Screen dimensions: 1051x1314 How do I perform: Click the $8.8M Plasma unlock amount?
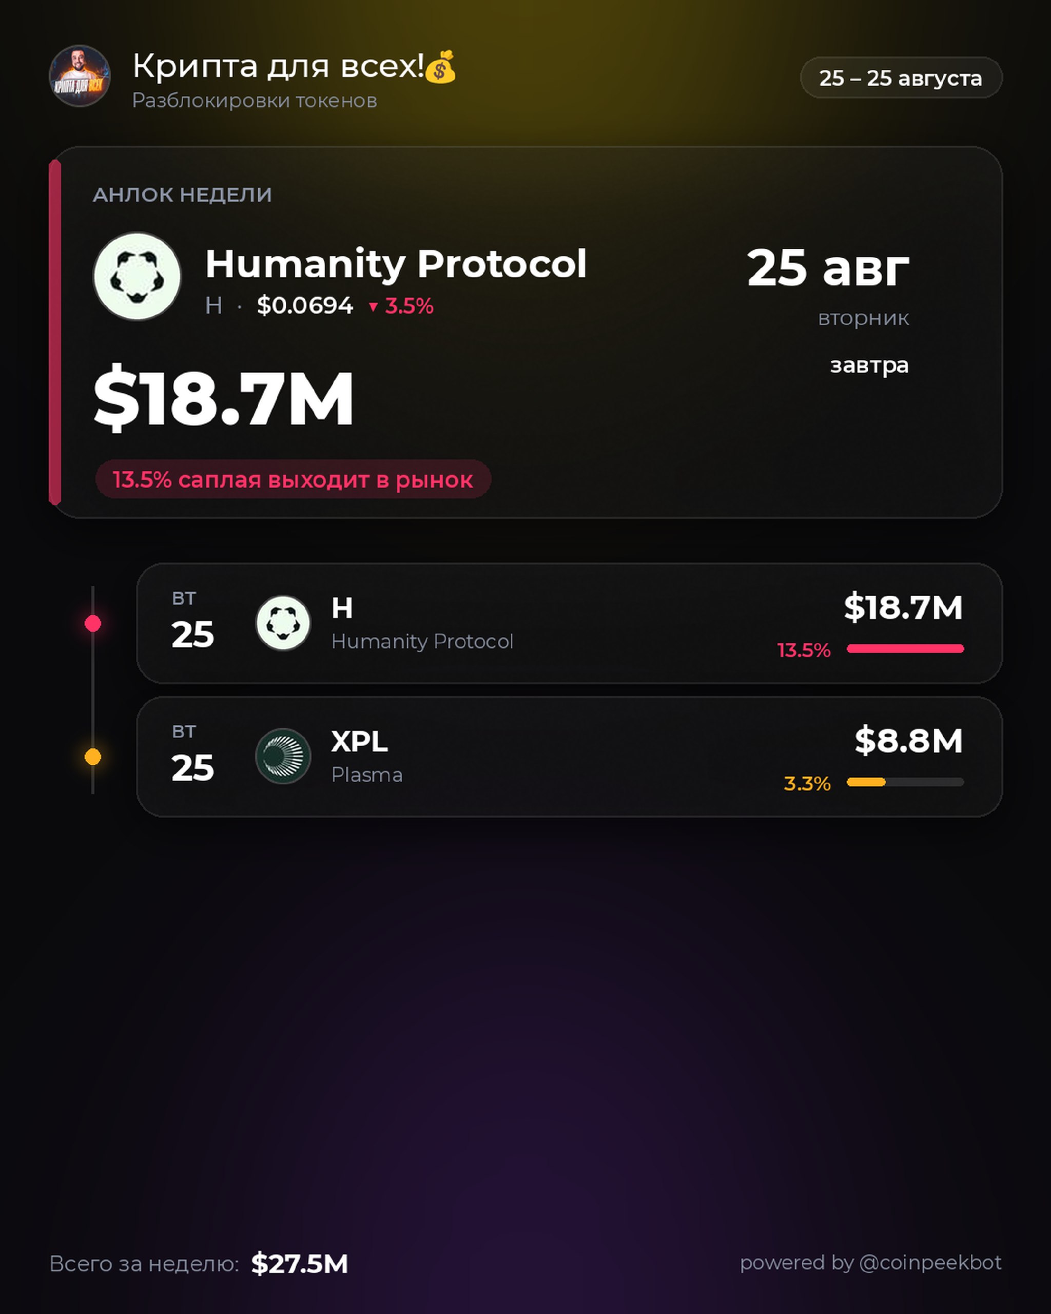click(908, 741)
